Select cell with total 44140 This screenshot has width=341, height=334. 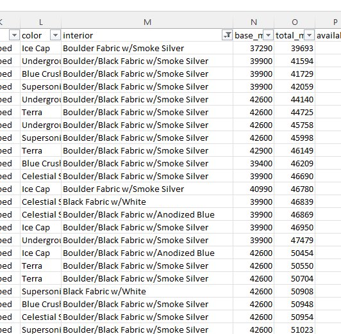[295, 99]
